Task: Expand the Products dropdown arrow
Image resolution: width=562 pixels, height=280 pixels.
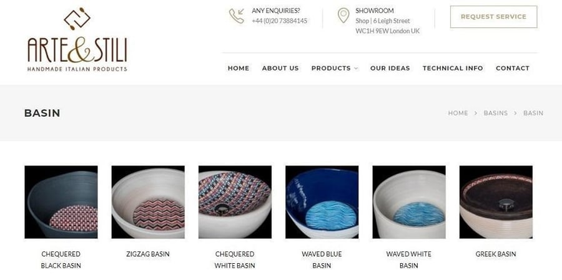Action: pyautogui.click(x=356, y=69)
